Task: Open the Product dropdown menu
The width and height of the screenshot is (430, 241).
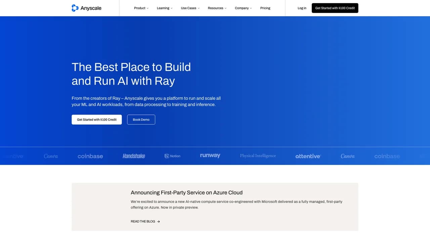Action: click(141, 8)
